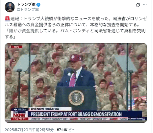This screenshot has width=153, height=133.
Task: Open the Grok slashed-circle icon
Action: click(x=138, y=5)
